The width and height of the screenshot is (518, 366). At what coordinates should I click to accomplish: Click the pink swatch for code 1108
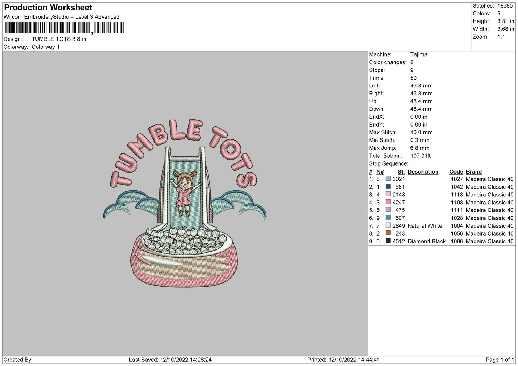tap(388, 202)
